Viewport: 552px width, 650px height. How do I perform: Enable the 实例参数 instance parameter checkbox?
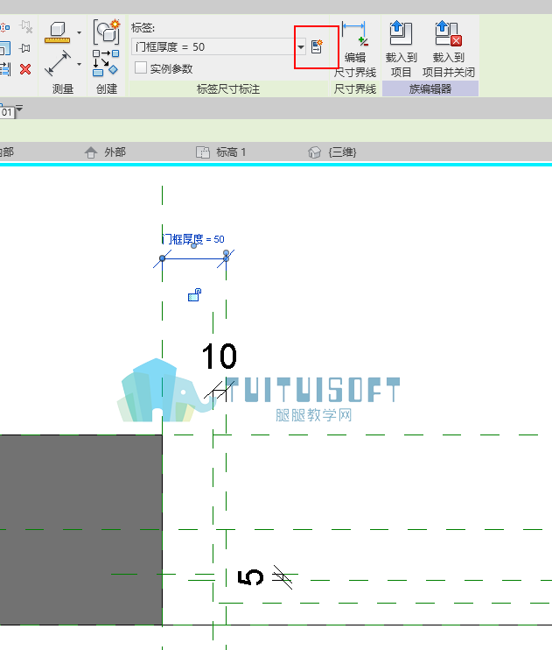141,67
